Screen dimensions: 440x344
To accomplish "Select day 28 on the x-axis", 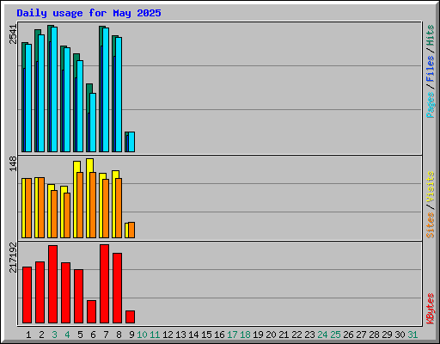I will (374, 335).
